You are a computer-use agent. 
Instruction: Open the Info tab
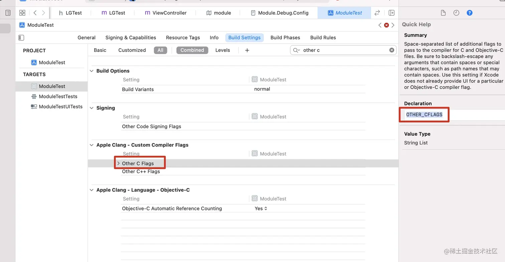214,38
